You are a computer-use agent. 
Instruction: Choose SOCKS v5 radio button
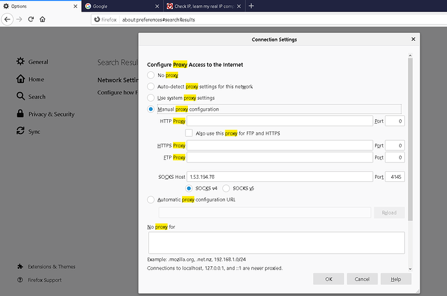(x=226, y=188)
